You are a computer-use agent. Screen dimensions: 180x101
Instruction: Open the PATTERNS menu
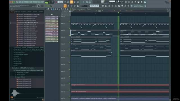(x=26, y=2)
